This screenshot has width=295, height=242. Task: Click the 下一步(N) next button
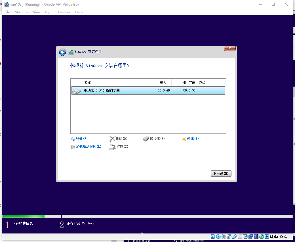point(221,174)
